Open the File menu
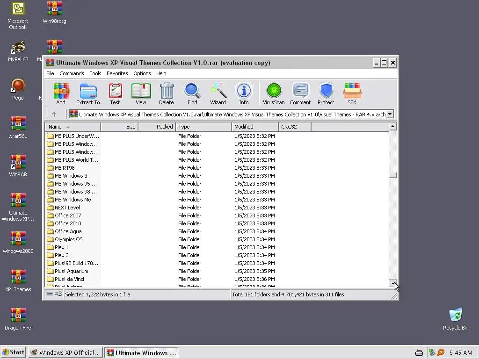Viewport: 479px width, 359px height. (50, 73)
